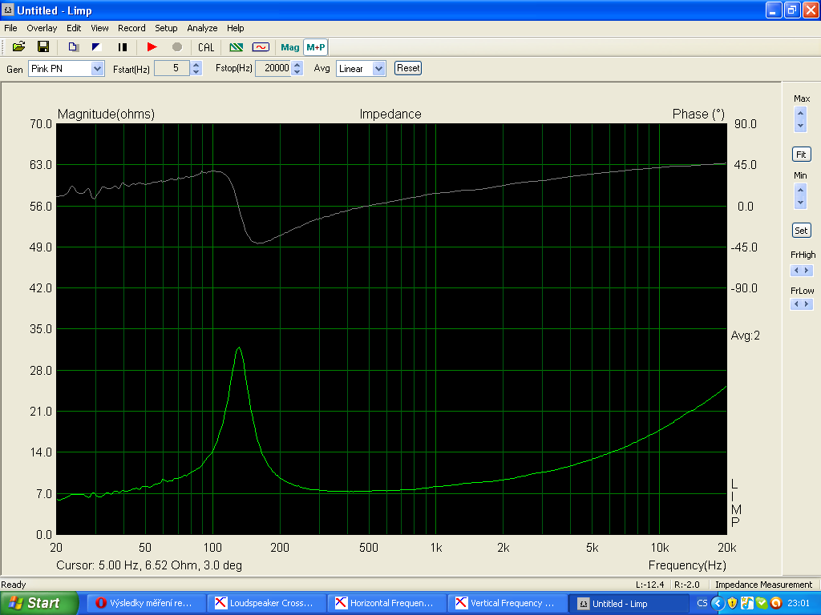Lower graph Max with the down arrow

800,126
